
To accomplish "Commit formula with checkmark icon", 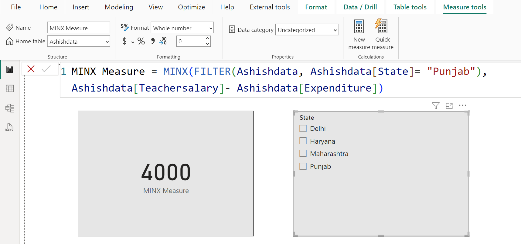I will (x=46, y=69).
